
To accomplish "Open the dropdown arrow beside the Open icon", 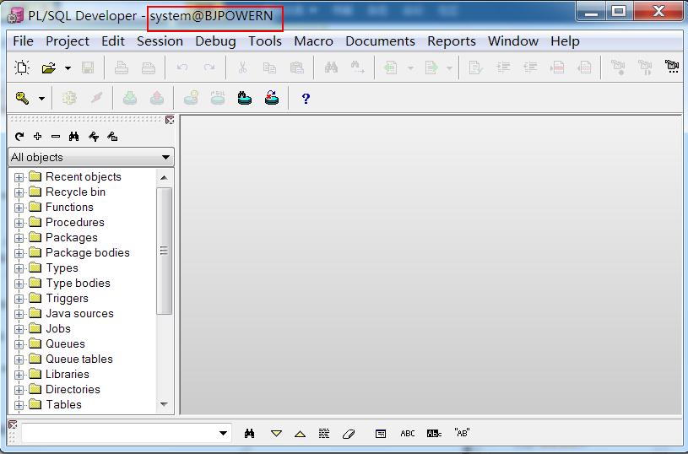I will coord(68,68).
